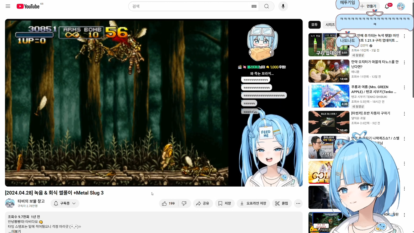This screenshot has width=414, height=233.
Task: Open 애니혼 channel name
Action: 355,72
